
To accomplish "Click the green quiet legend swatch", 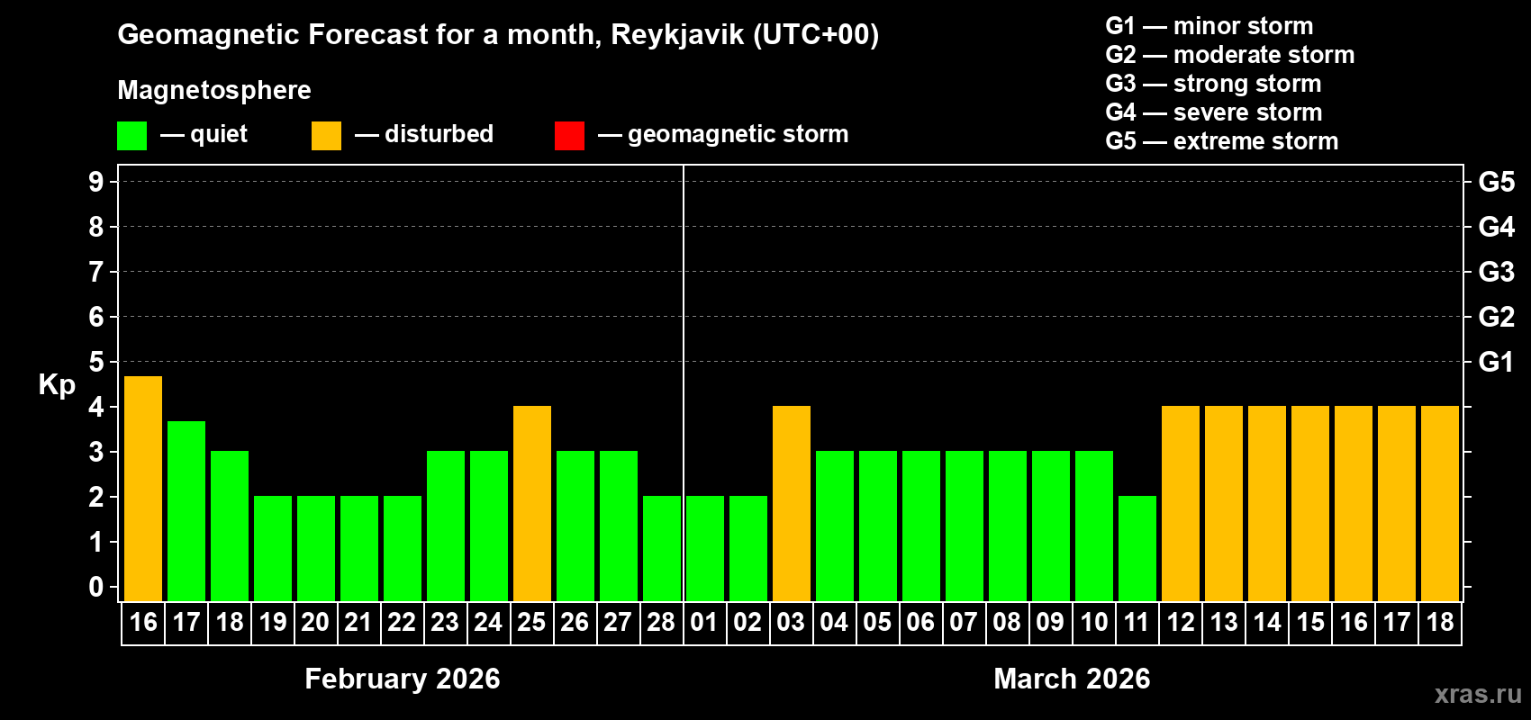I will click(x=131, y=136).
